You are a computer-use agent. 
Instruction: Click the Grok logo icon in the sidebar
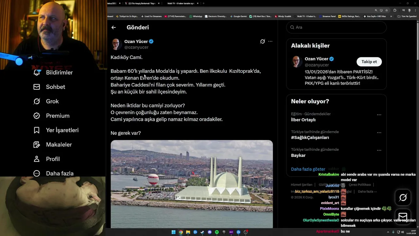[37, 101]
